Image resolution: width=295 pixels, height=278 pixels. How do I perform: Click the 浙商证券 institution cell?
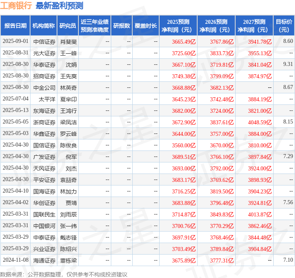click(x=44, y=122)
